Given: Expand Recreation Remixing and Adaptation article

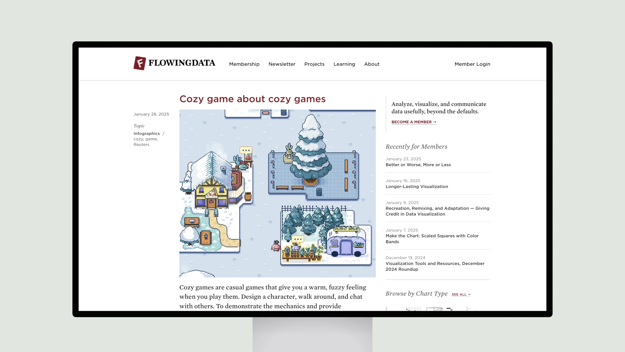Looking at the screenshot, I should click(437, 211).
